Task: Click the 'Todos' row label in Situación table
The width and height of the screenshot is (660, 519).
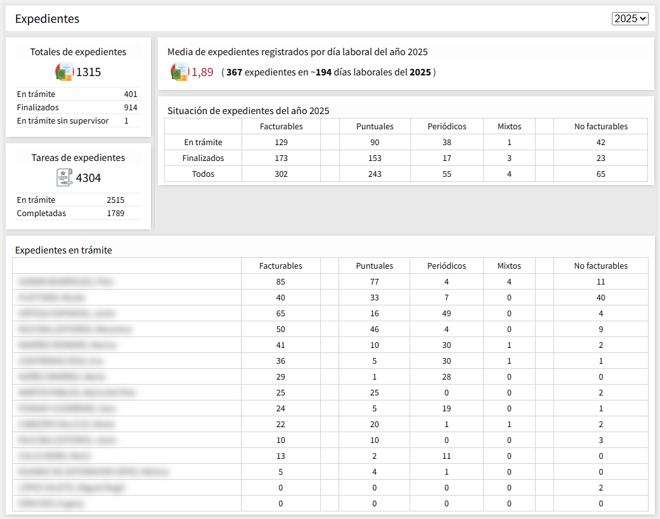Action: [203, 174]
